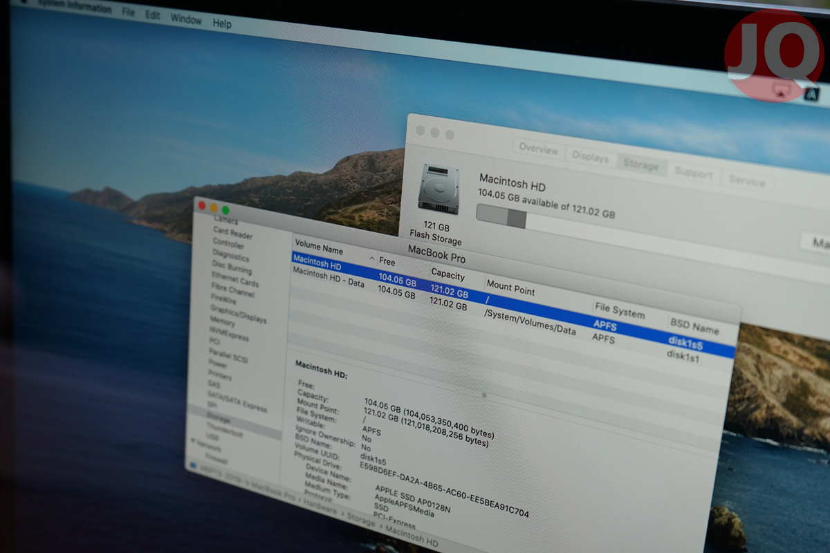
Task: Click the disk1s1 BSD name cell
Action: point(684,355)
